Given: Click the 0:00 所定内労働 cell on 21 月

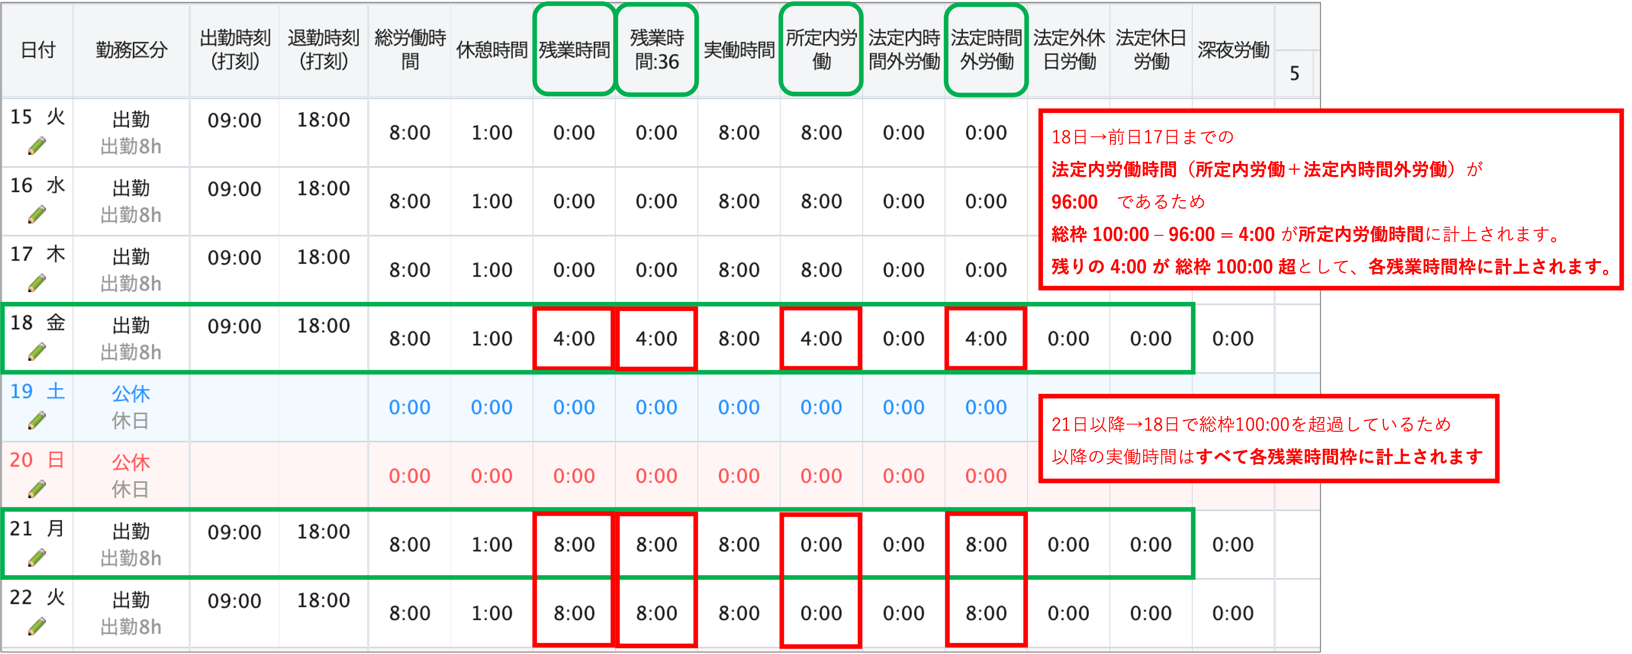Looking at the screenshot, I should pos(822,544).
